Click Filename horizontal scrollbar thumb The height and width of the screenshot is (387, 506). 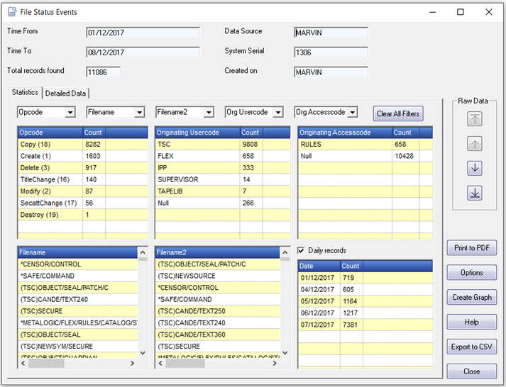click(46, 363)
